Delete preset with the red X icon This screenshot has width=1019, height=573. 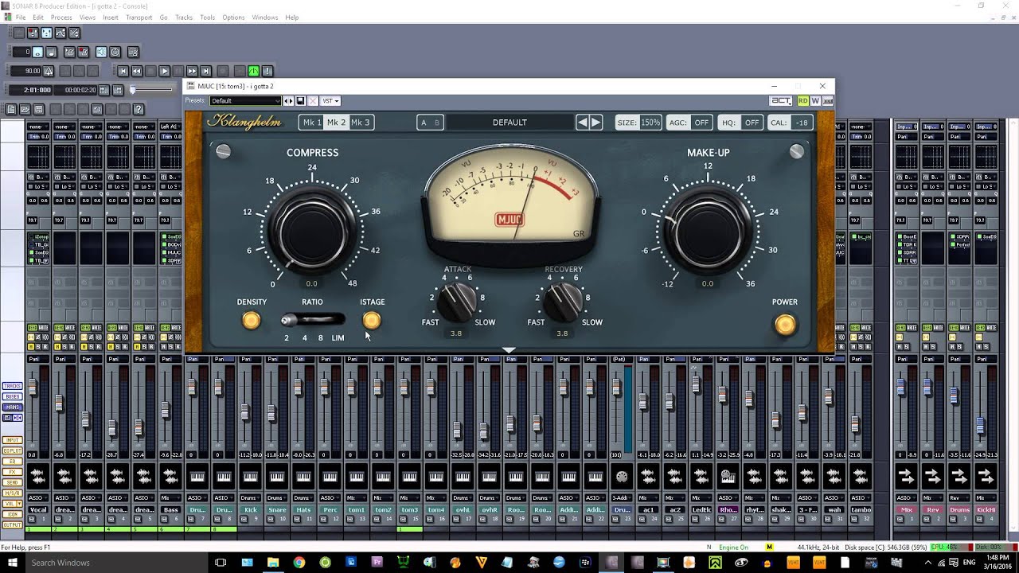[313, 101]
